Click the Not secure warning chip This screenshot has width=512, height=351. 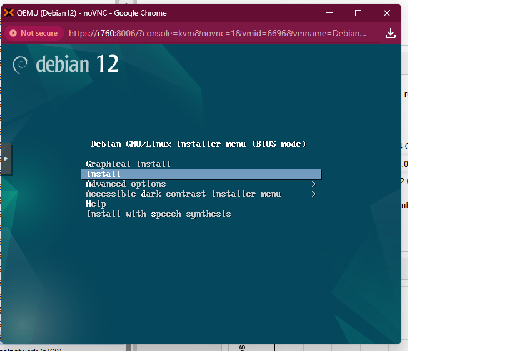coord(33,33)
